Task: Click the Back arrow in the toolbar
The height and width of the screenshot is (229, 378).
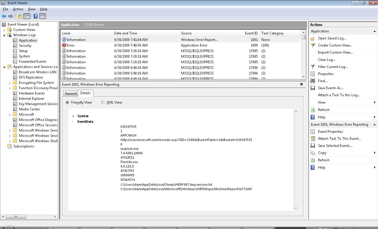Action: pyautogui.click(x=4, y=16)
